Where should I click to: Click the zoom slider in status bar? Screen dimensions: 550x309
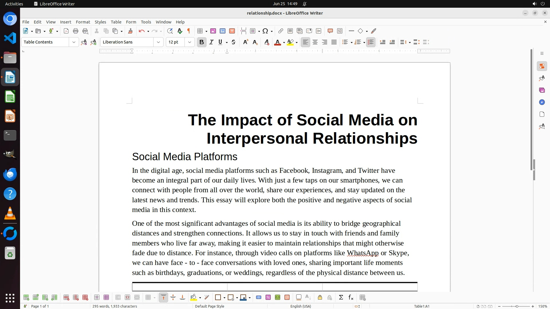[516, 306]
